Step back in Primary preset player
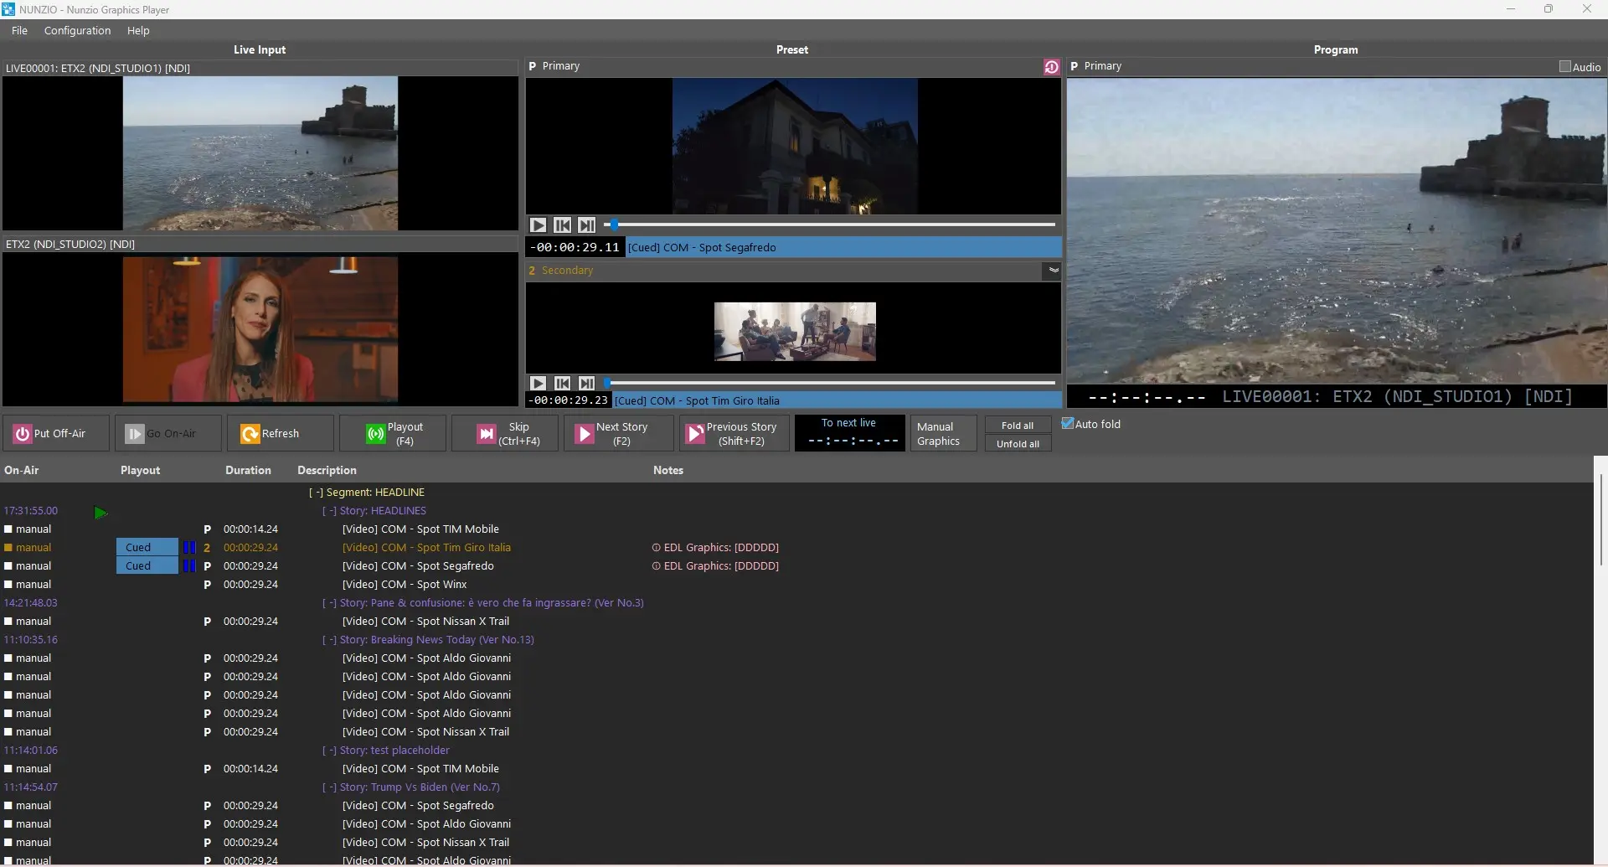Viewport: 1608px width, 867px height. click(x=562, y=225)
